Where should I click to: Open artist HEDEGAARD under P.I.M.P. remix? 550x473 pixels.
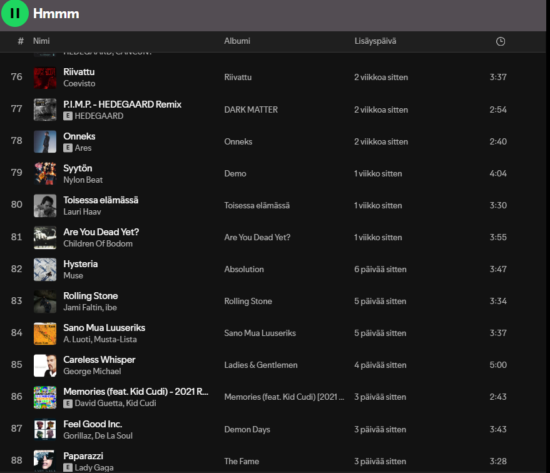pos(99,116)
